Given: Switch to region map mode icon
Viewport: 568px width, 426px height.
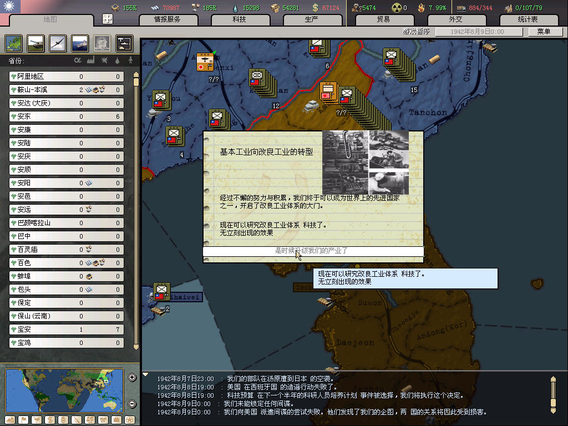Looking at the screenshot, I should [x=90, y=420].
